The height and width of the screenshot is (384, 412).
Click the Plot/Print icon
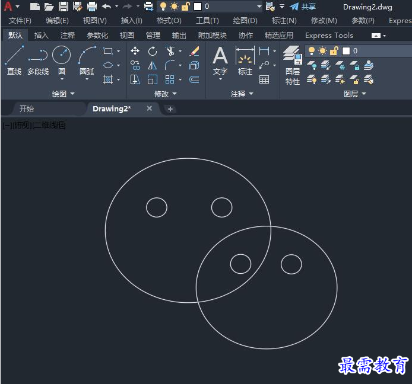click(x=91, y=7)
